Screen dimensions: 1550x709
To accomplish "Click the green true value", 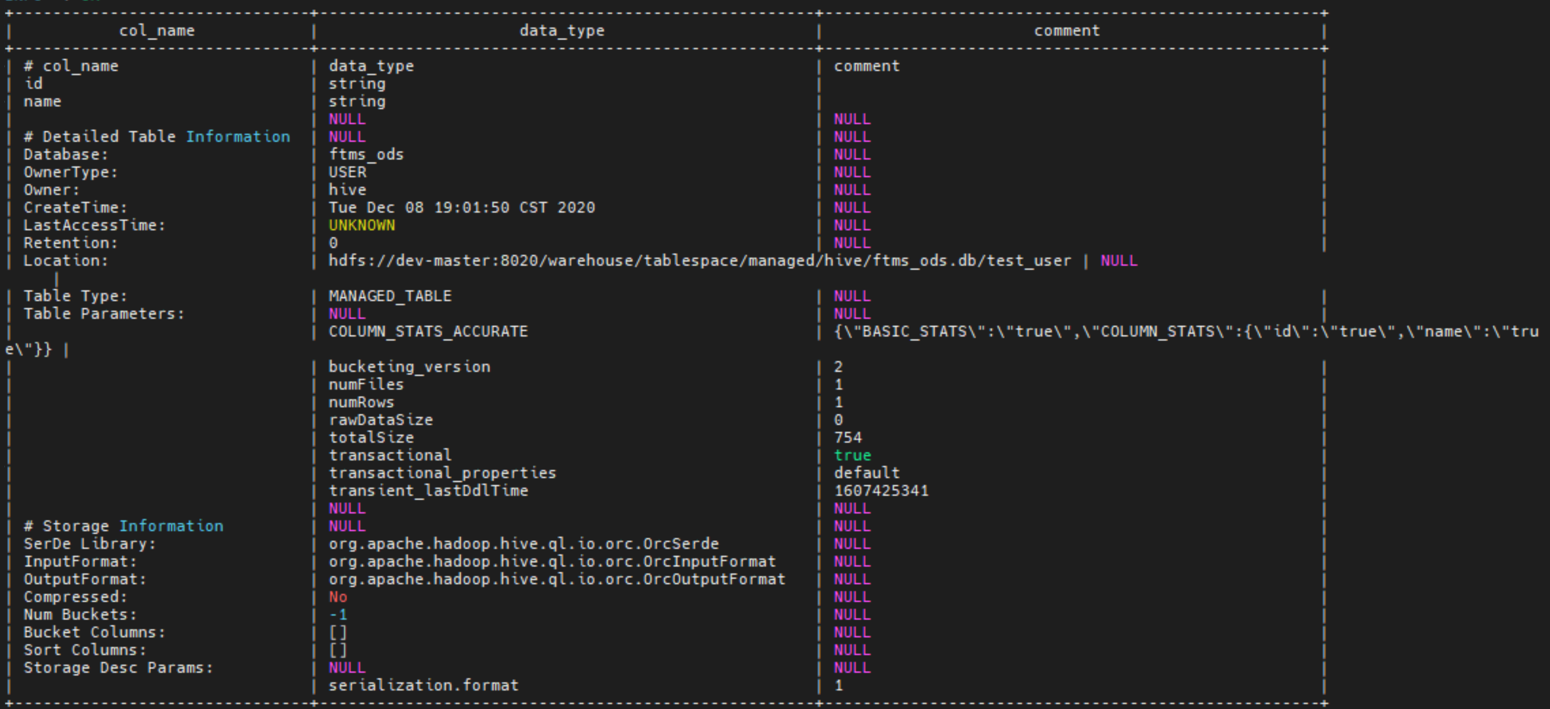I will 853,456.
